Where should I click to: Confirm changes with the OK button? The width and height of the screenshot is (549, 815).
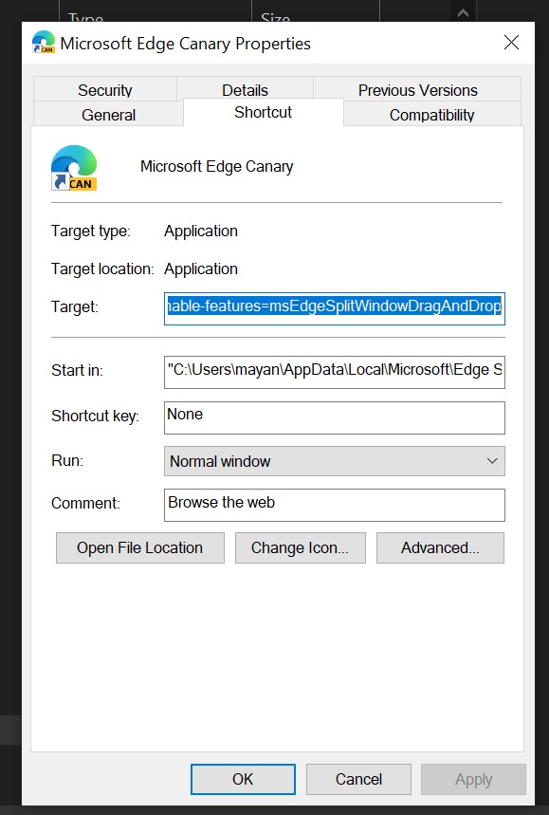[243, 779]
